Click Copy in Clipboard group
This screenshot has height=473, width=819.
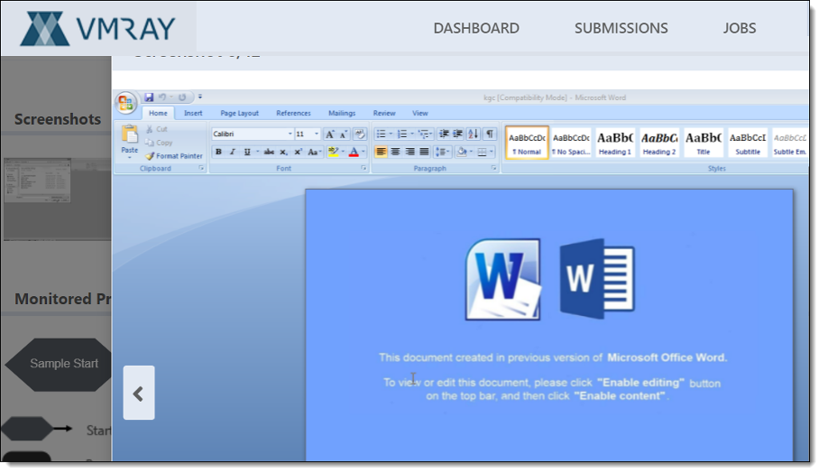click(x=159, y=143)
